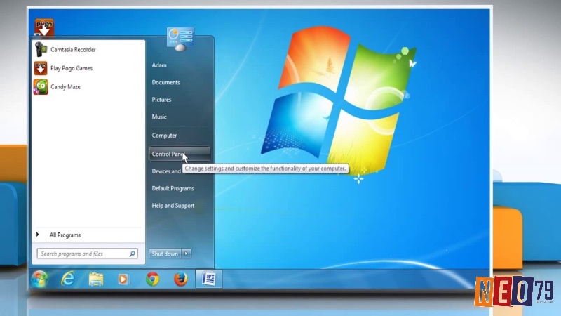
Task: Click the Search programs and files box
Action: 87,254
